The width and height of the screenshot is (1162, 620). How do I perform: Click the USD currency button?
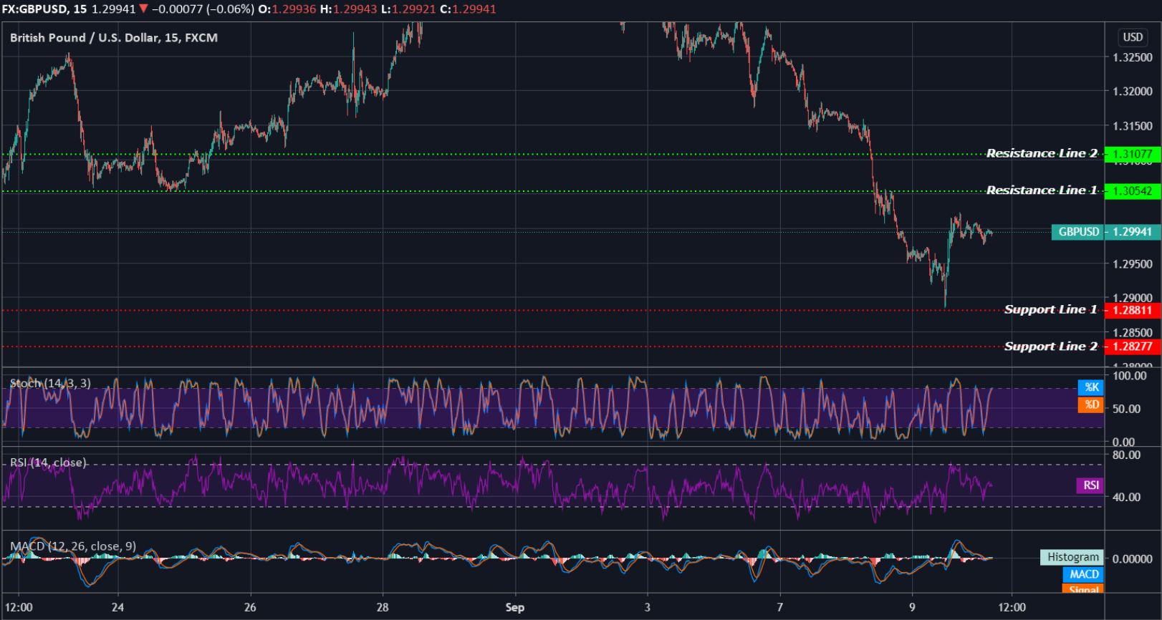tap(1133, 37)
